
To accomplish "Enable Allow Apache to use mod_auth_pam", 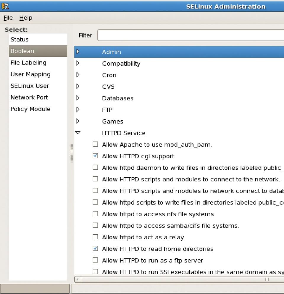I will coord(95,144).
